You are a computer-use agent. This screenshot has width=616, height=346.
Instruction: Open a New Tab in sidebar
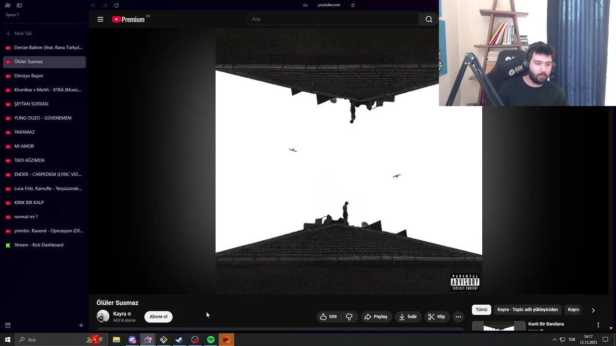44,34
